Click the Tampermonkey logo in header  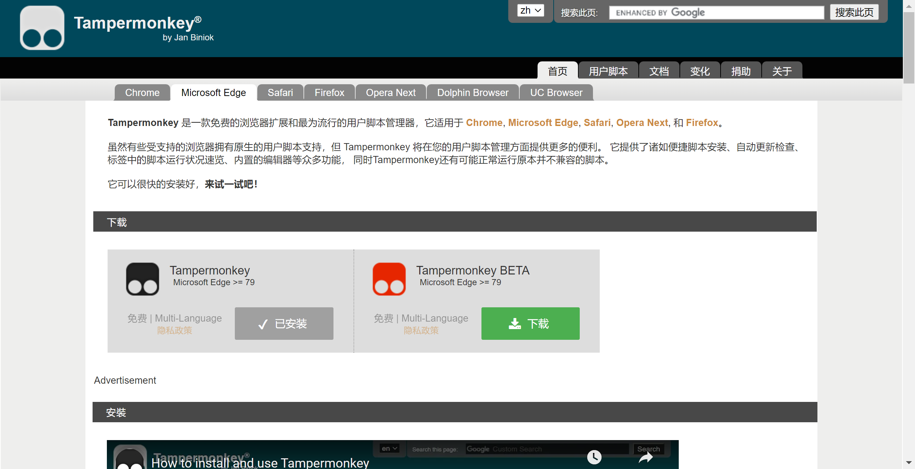tap(42, 28)
